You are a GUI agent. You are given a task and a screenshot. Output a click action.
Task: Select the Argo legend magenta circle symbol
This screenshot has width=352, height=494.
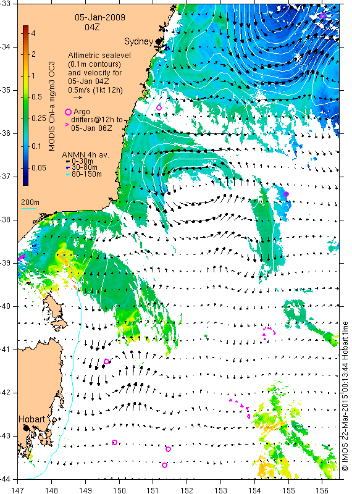click(68, 112)
